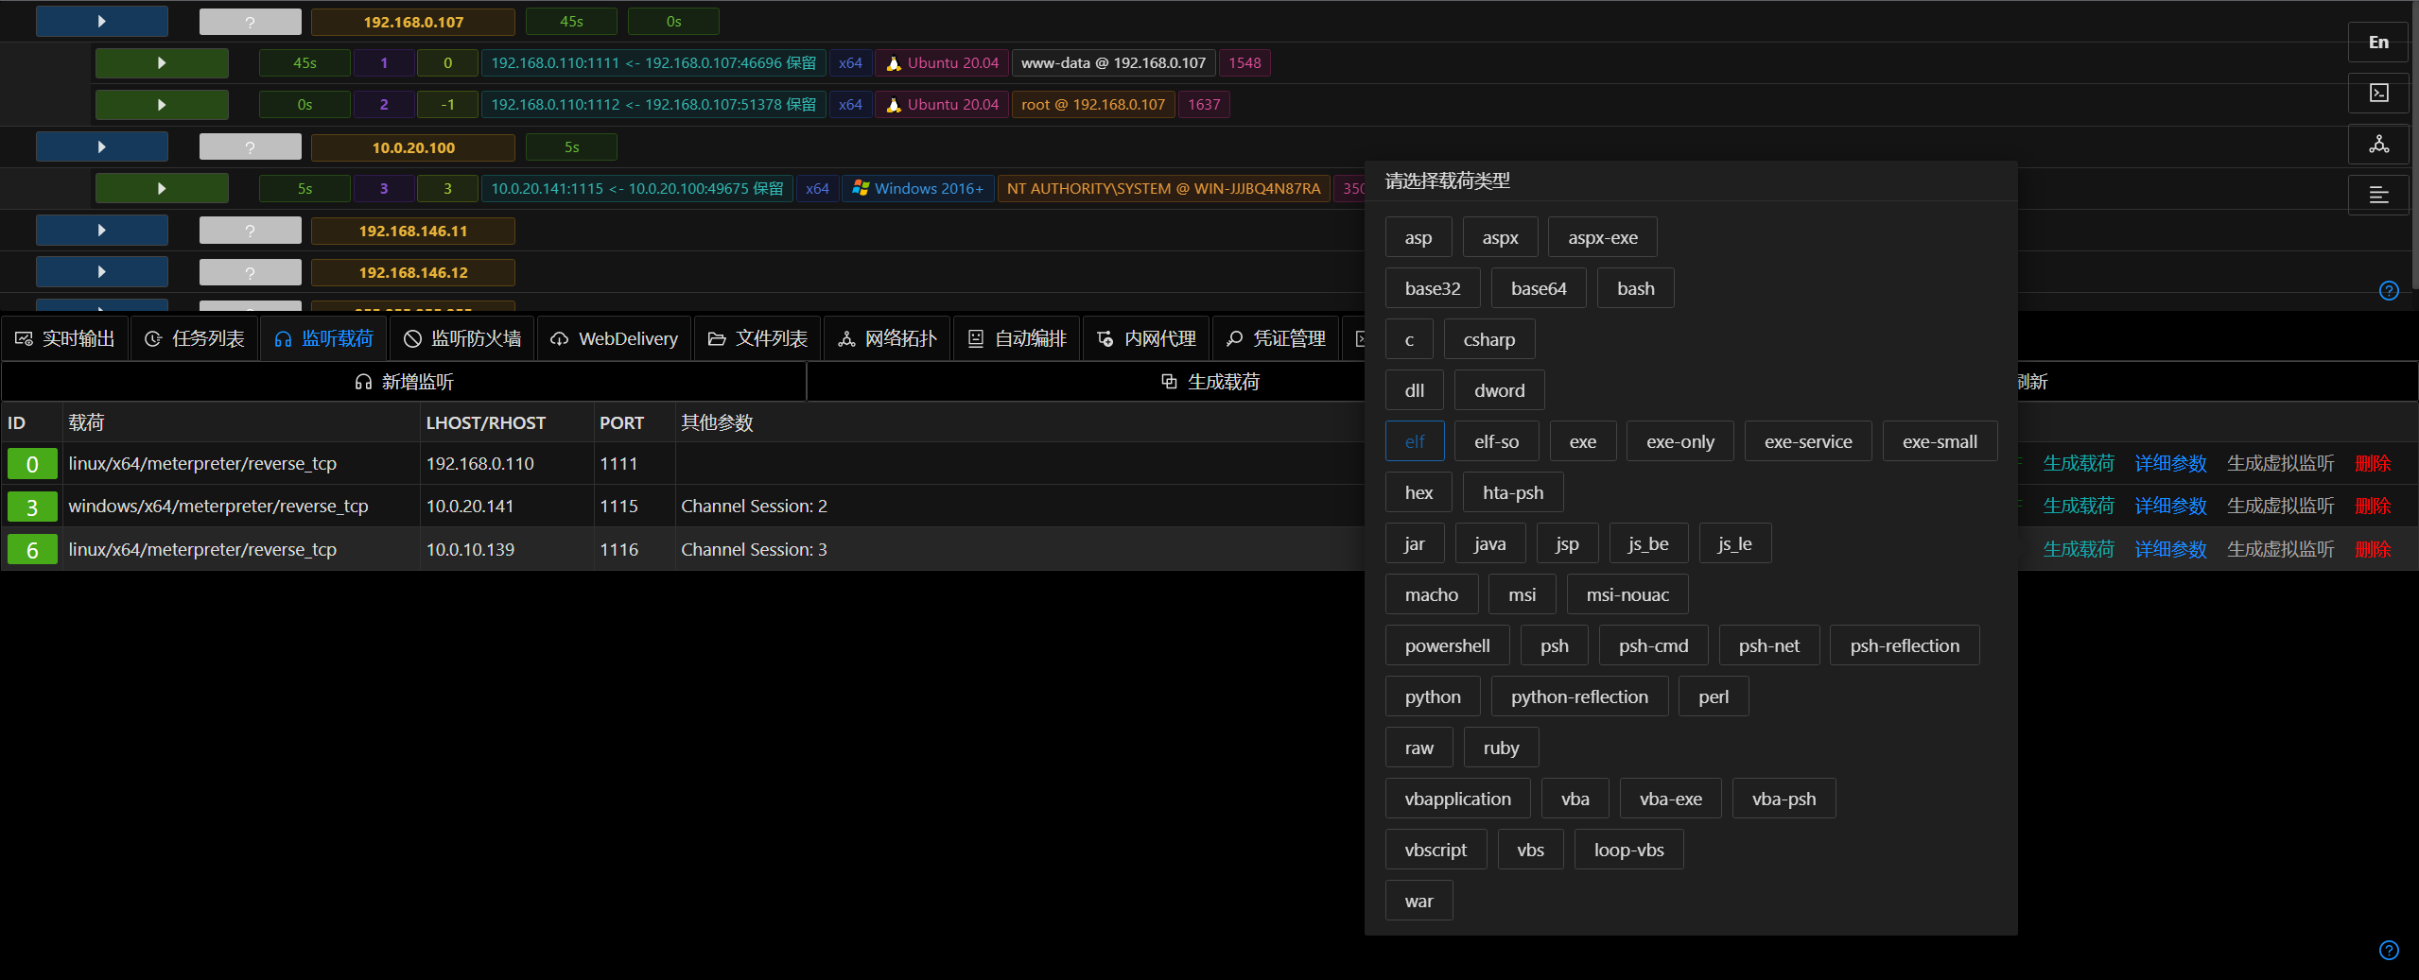Open the 文件列表 tab
The height and width of the screenshot is (980, 2419).
point(757,338)
